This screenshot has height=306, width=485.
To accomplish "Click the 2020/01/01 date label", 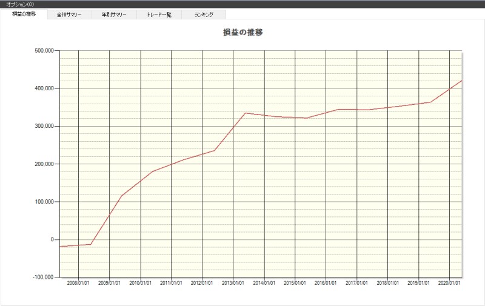I will pos(449,283).
